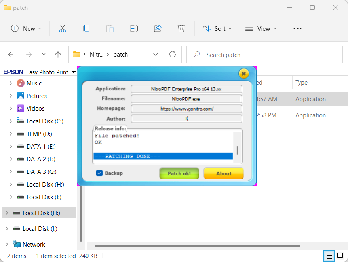
Task: Expand the Pictures folder node
Action: click(11, 96)
